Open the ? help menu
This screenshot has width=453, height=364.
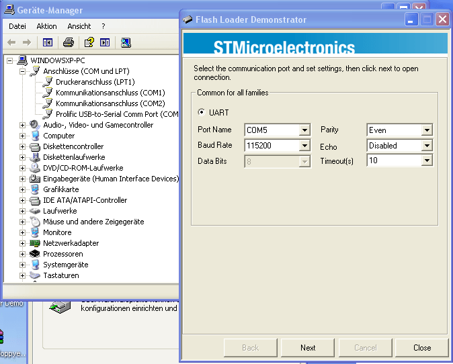pos(103,26)
